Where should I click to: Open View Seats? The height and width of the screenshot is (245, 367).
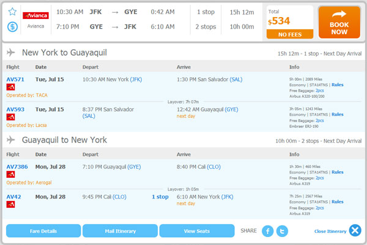point(197,231)
